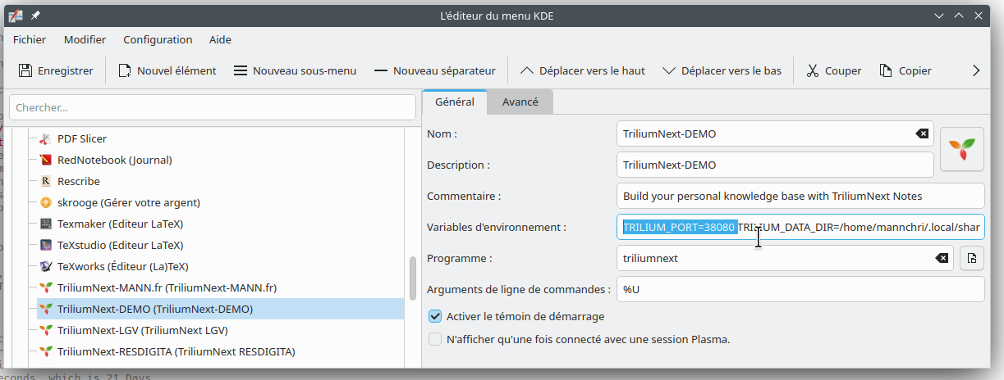
Task: Create a Nouvel élément
Action: pyautogui.click(x=167, y=70)
